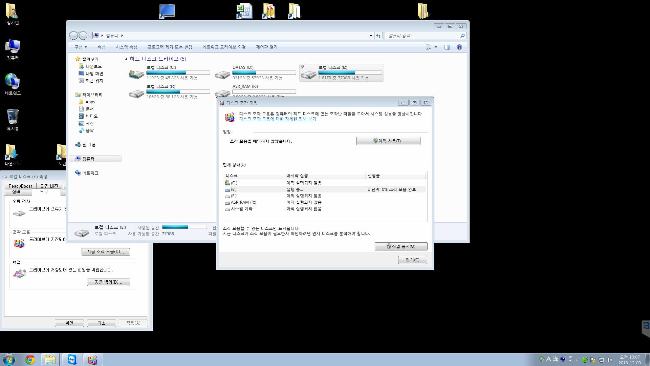
Task: Click 닫기(C) in the defragmenter dialog
Action: tap(412, 260)
